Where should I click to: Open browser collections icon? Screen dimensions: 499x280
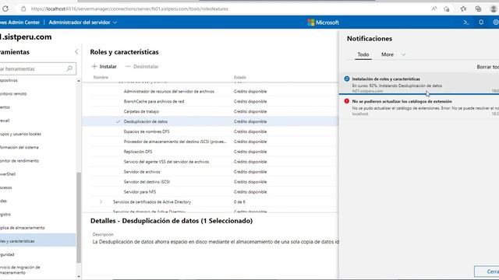(478, 9)
